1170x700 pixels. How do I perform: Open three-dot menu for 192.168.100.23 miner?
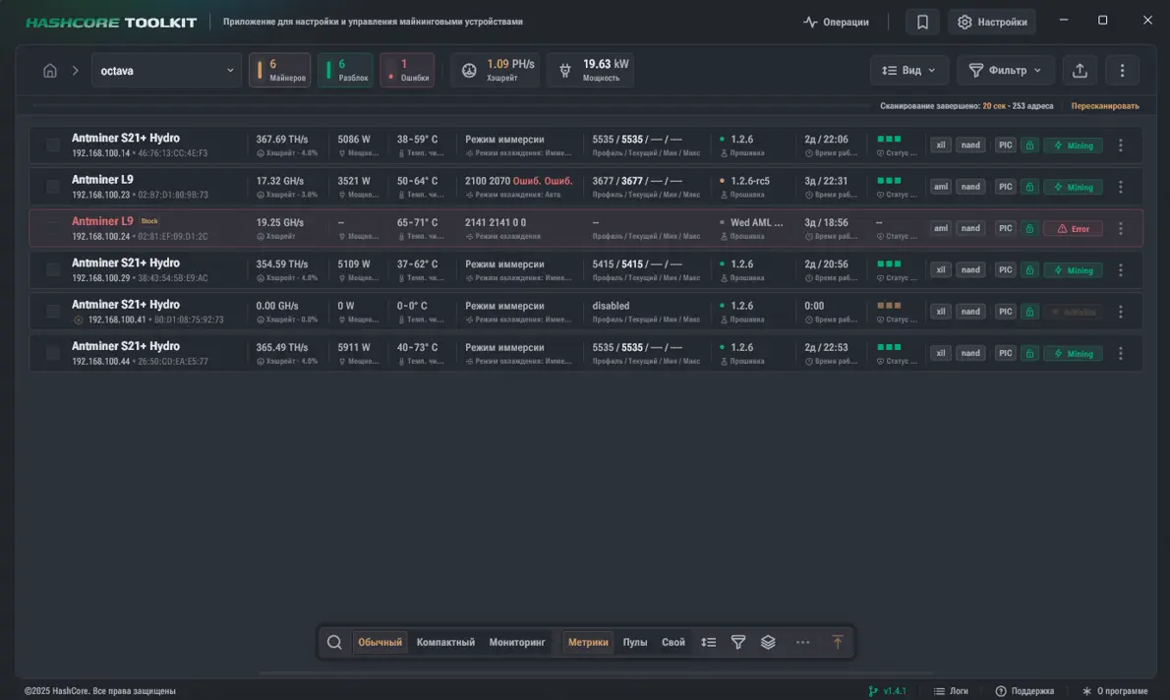1121,187
